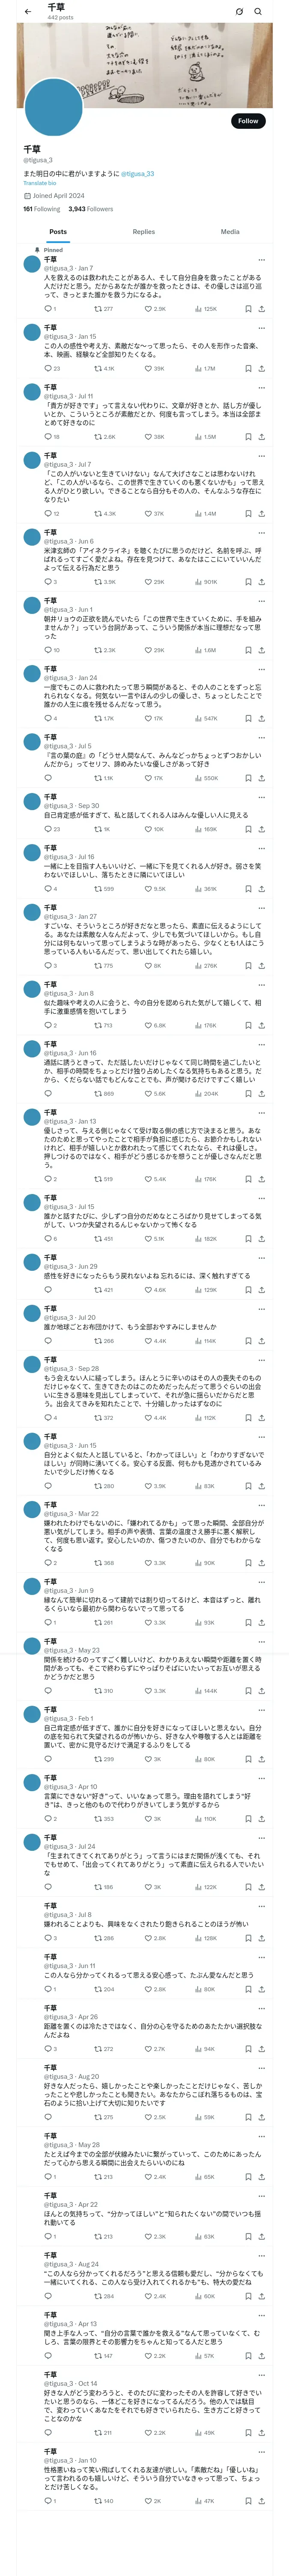Reply to the Jan 15 post
289x2576 pixels.
tap(47, 368)
